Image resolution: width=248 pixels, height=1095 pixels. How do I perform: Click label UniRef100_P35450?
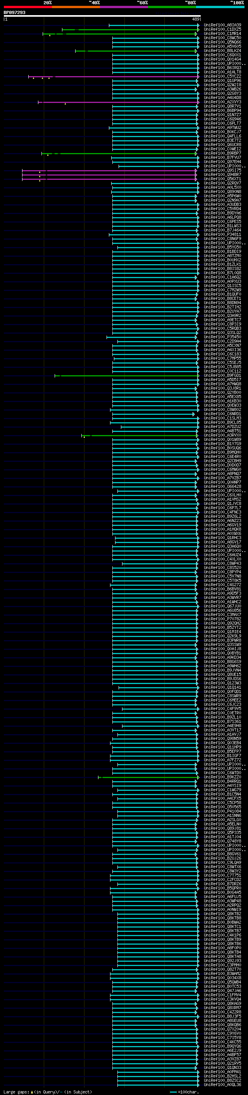222,337
